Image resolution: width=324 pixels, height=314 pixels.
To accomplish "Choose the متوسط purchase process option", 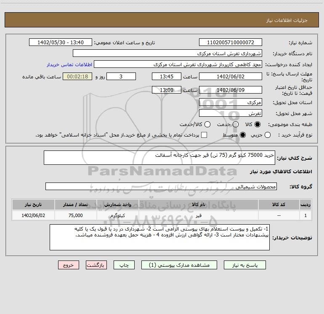I will [x=243, y=135].
